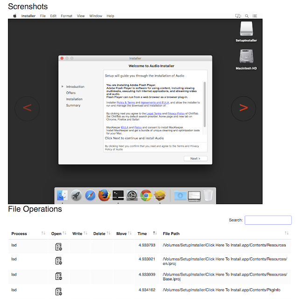The height and width of the screenshot is (299, 296).
Task: Launch Firefox from the Dock
Action: pos(104,195)
